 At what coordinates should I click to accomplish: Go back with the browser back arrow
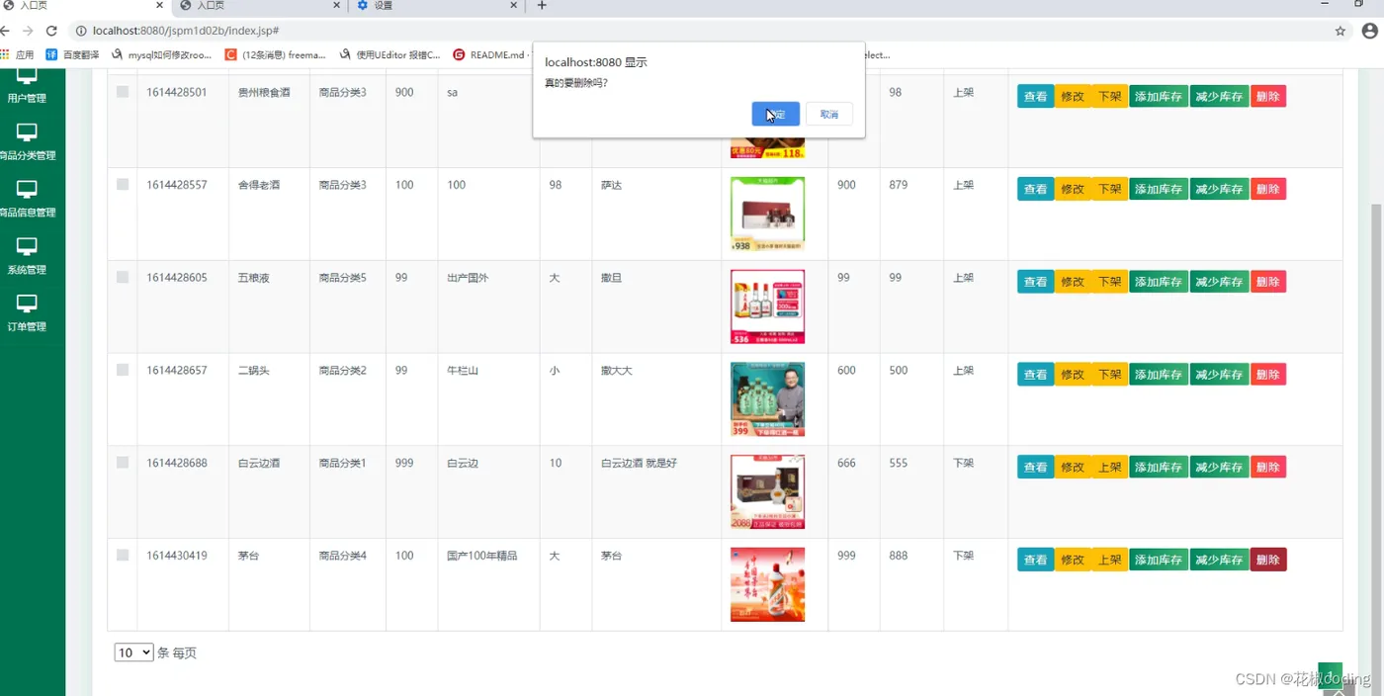(6, 31)
